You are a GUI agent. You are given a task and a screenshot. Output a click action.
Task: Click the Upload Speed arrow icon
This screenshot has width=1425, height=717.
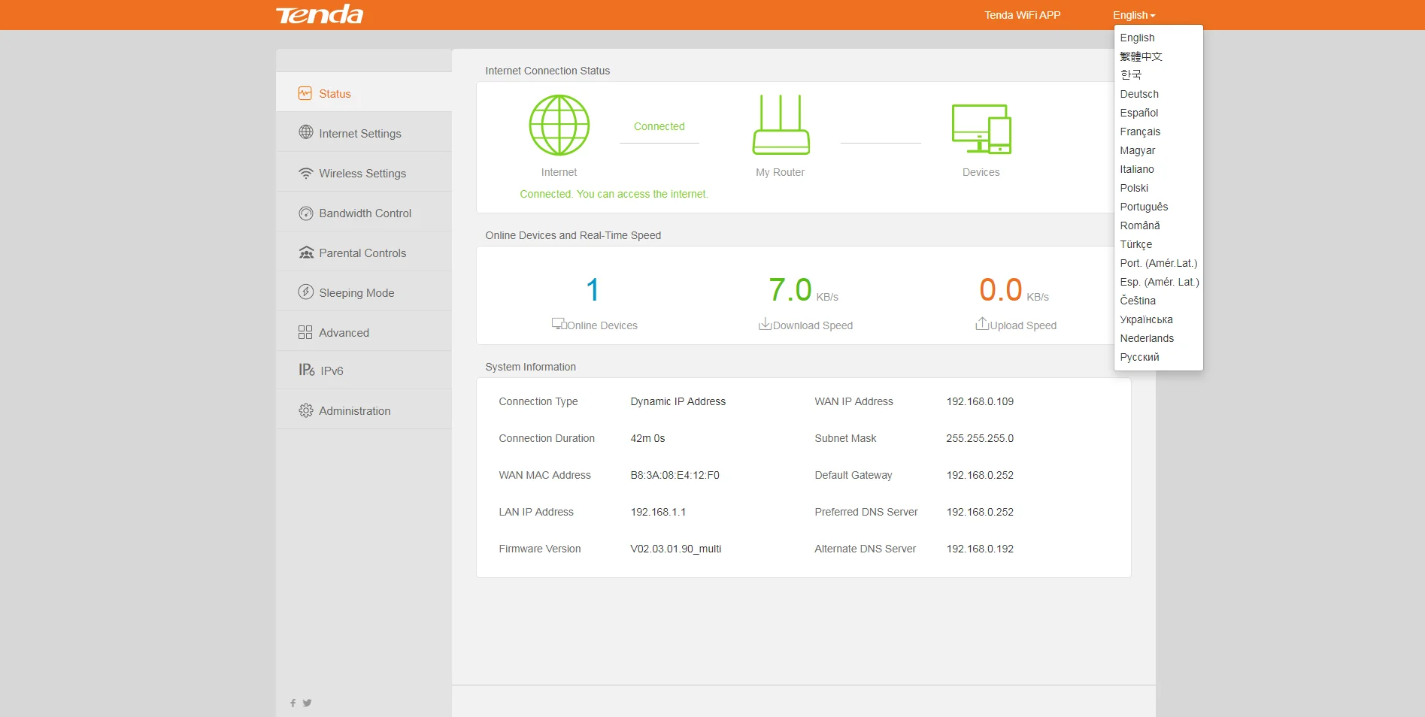(x=981, y=324)
